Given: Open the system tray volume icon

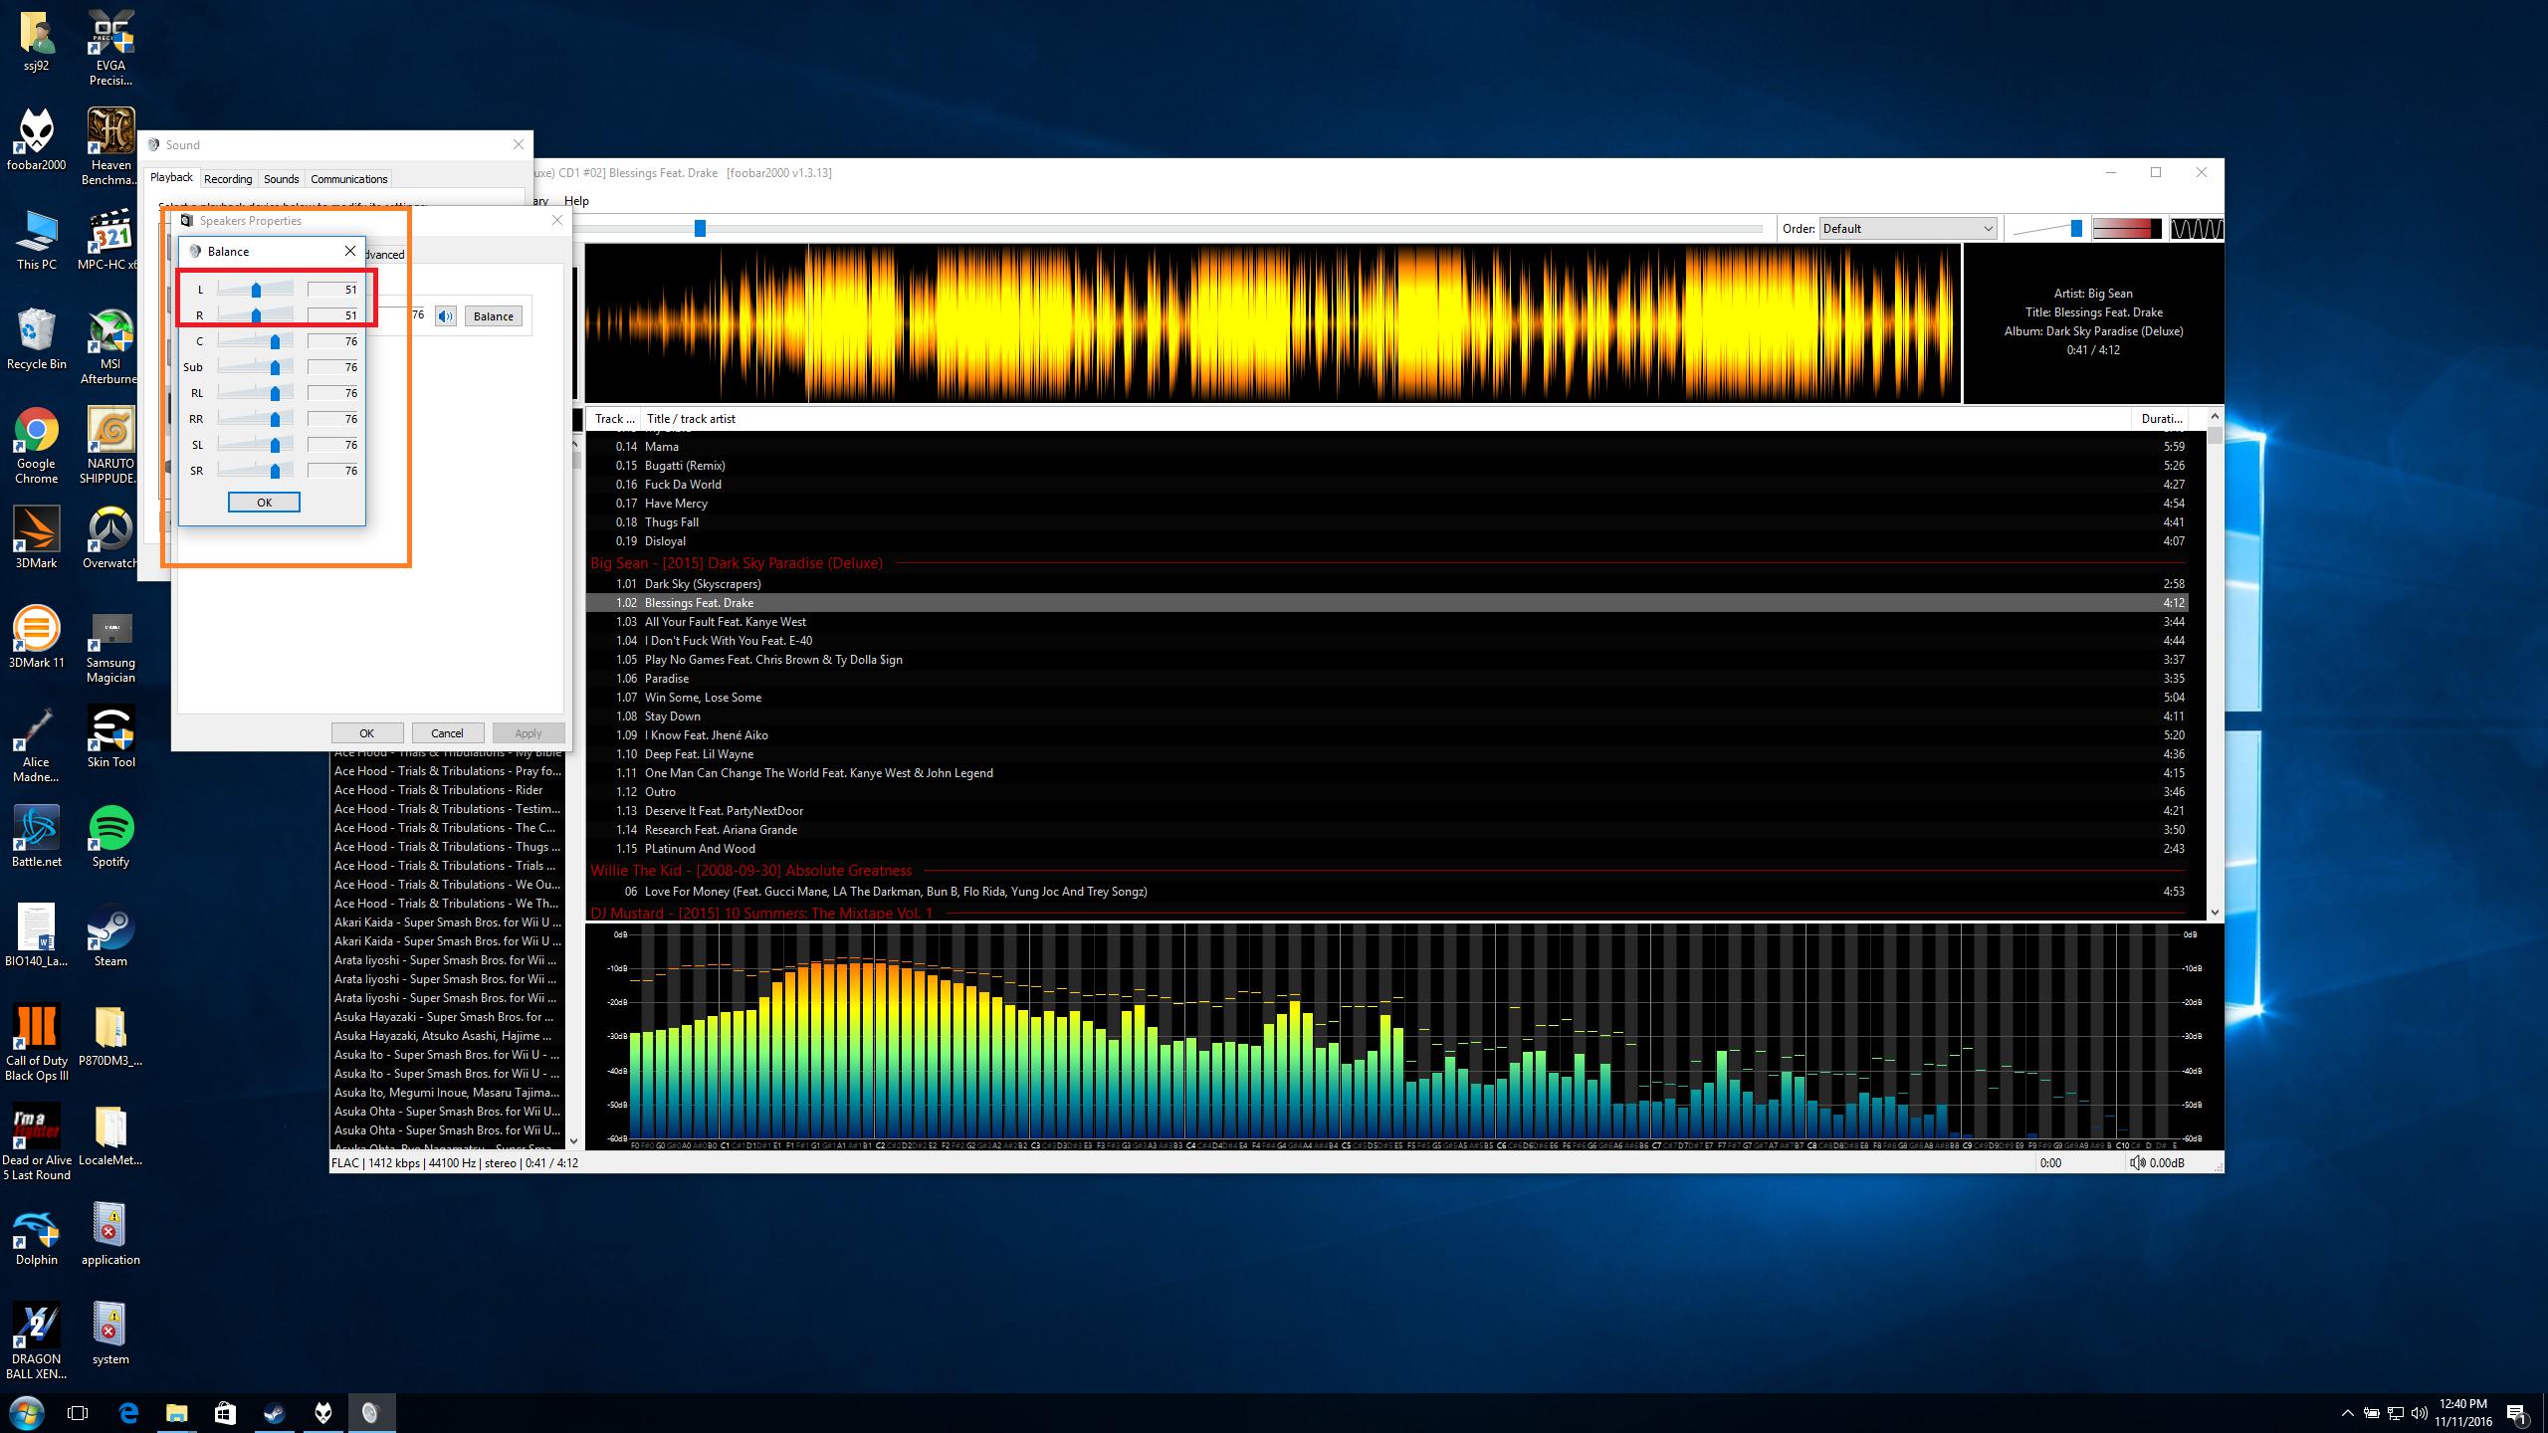Looking at the screenshot, I should (x=2419, y=1413).
